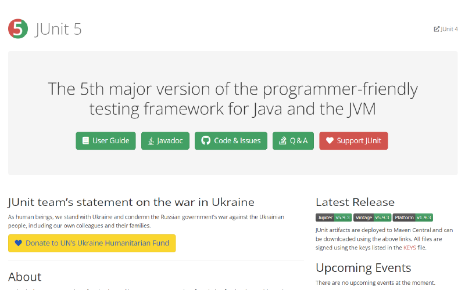The image size is (465, 290).
Task: Click the '5th major version' headline
Action: (x=233, y=99)
